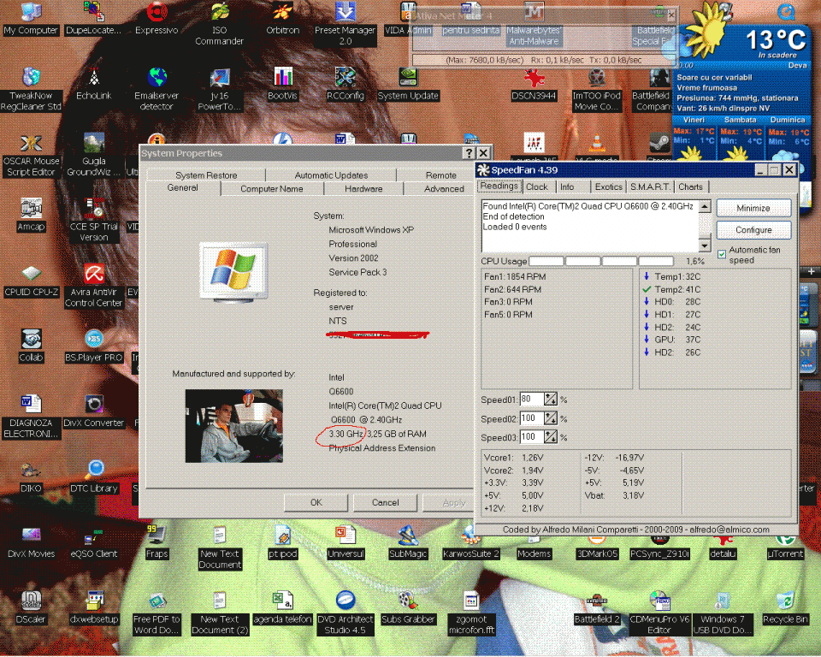Launch DVD Architect Studio 4.5 icon
The width and height of the screenshot is (821, 657).
tap(345, 613)
